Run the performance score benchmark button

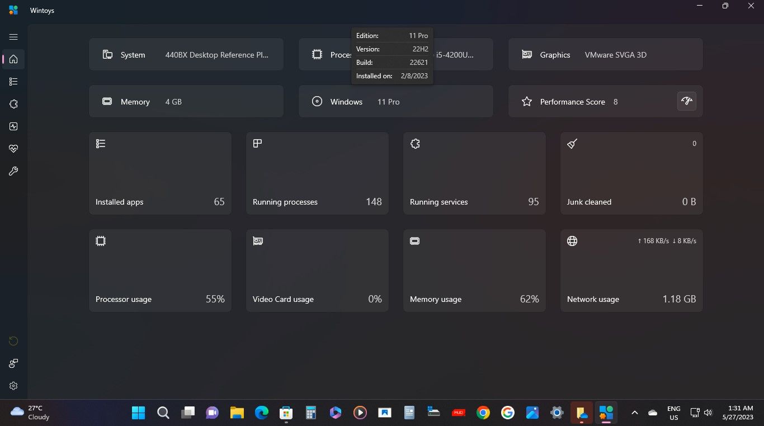[687, 101]
